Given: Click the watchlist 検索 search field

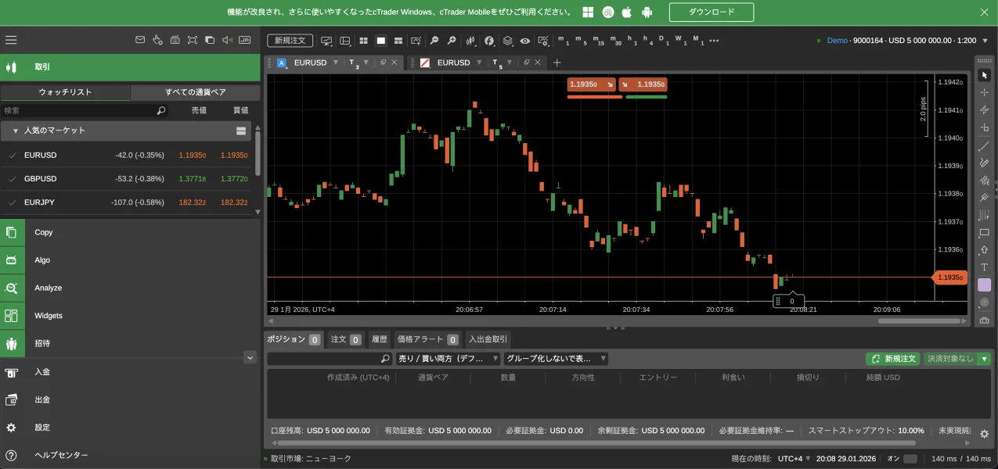Looking at the screenshot, I should pyautogui.click(x=78, y=111).
